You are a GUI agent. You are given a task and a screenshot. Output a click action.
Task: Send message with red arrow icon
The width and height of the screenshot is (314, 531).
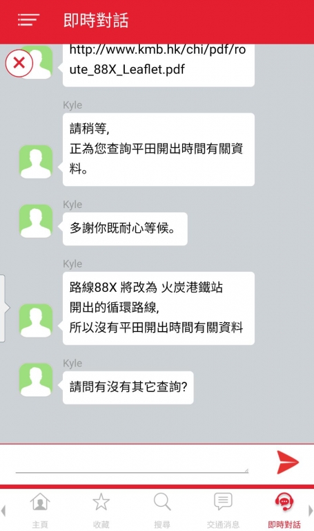point(288,462)
